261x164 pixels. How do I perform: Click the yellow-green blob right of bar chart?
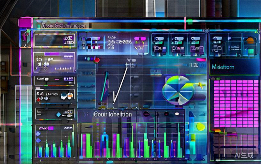[x=200, y=126]
